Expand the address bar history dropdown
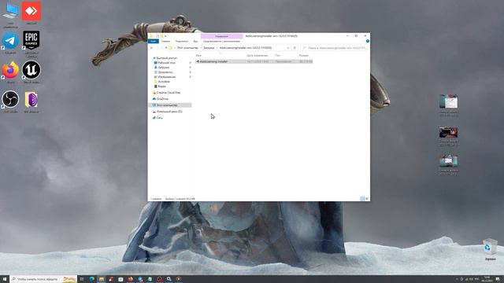This screenshot has width=504, height=283. [x=288, y=48]
